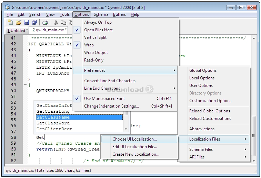Screen dimensions: 261x178
Task: Open Global Options
Action: click(x=214, y=70)
